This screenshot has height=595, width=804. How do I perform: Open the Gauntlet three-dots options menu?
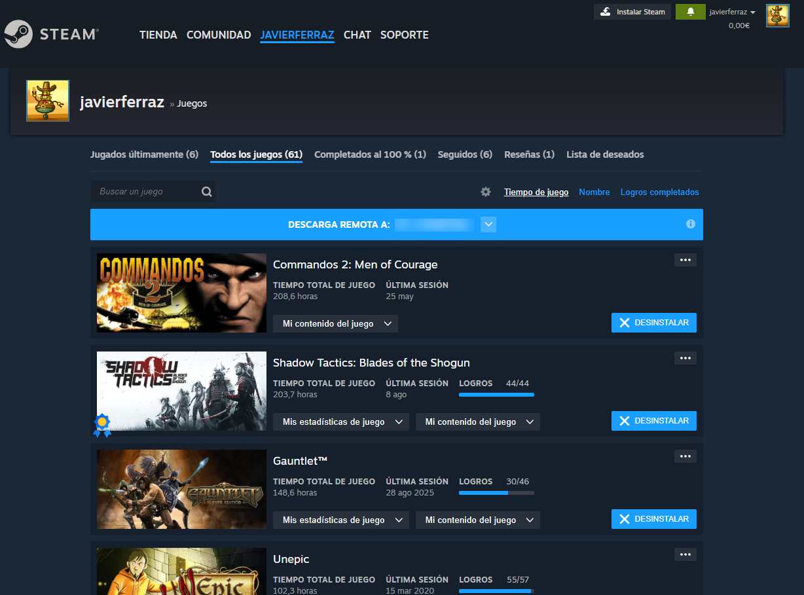click(685, 456)
